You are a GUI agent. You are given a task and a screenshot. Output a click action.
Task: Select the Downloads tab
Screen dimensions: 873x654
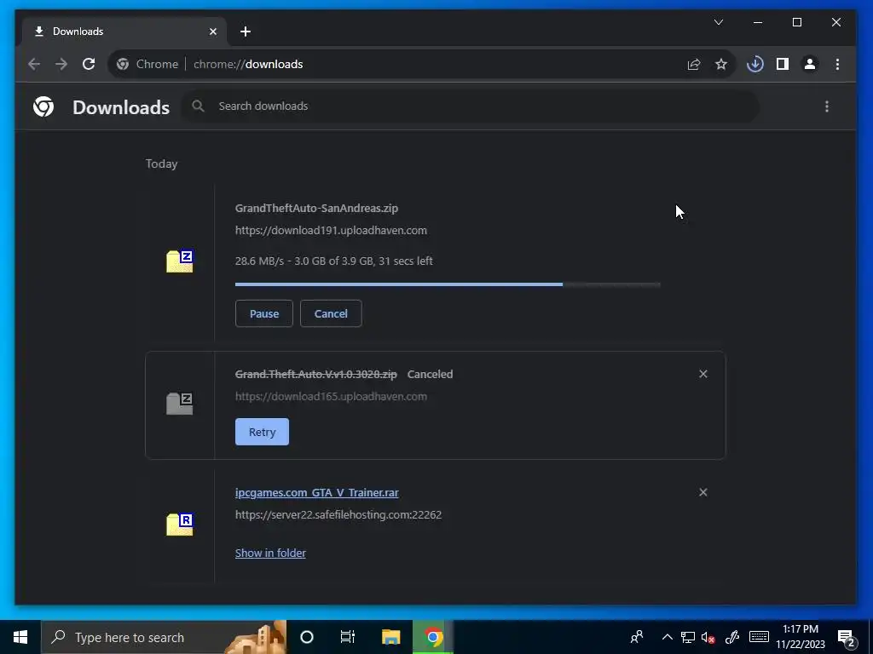click(x=124, y=32)
